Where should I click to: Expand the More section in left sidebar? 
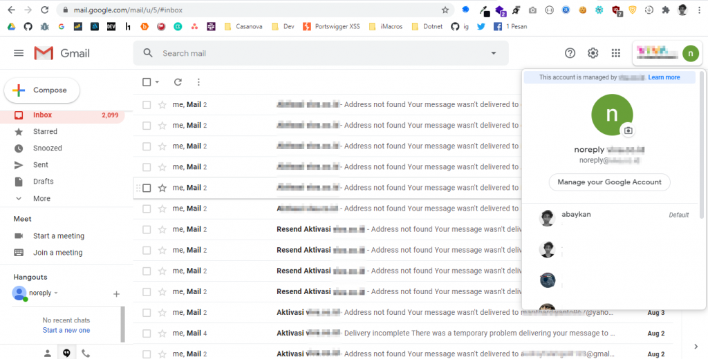pos(41,198)
